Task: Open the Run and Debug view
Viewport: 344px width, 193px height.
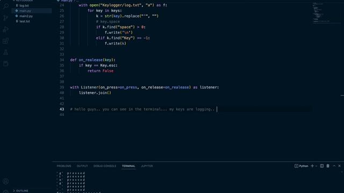Action: coord(6,29)
